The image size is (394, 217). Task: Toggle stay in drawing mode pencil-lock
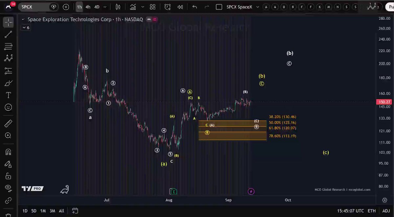[x=8, y=164]
